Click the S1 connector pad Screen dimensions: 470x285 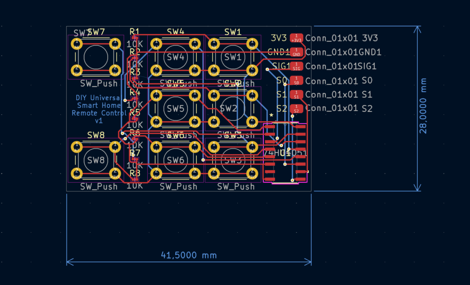point(297,95)
